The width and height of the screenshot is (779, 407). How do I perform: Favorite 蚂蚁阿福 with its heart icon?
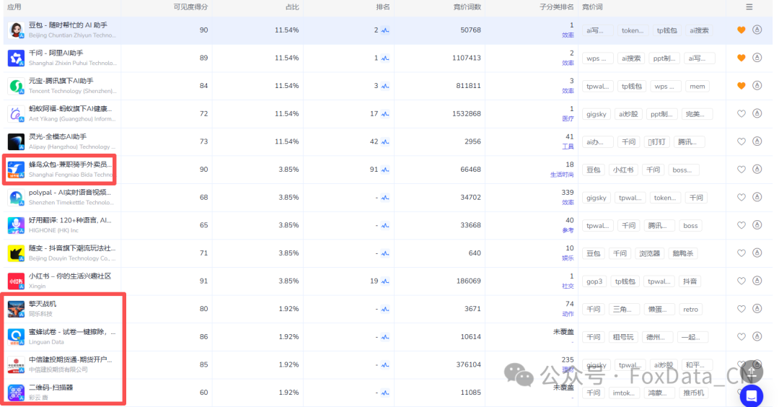(741, 114)
